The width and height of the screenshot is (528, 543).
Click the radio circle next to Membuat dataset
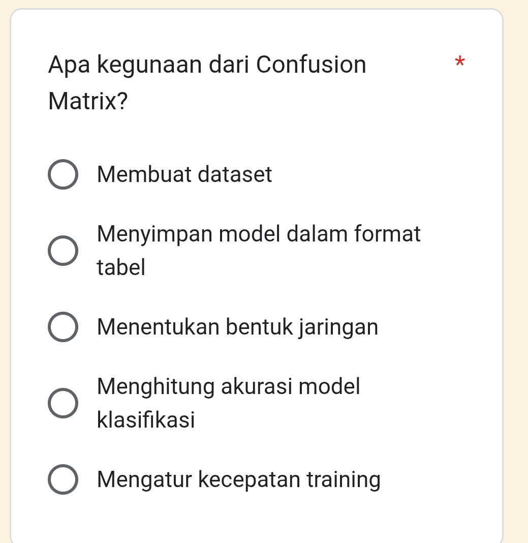coord(63,174)
